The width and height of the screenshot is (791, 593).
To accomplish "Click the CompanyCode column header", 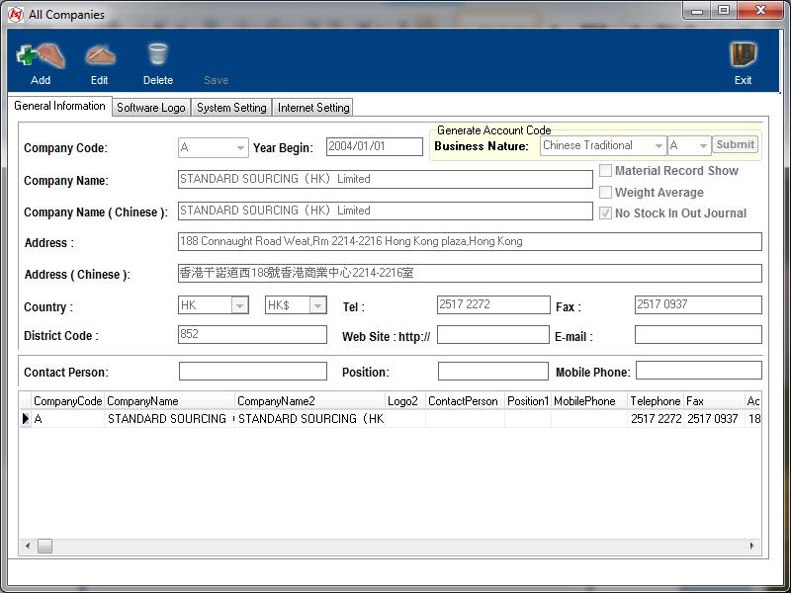I will click(x=67, y=401).
